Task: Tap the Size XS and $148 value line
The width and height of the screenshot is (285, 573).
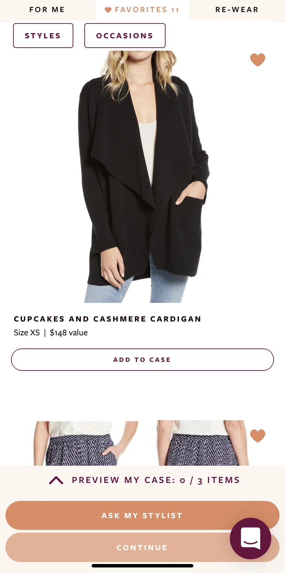Action: (51, 333)
